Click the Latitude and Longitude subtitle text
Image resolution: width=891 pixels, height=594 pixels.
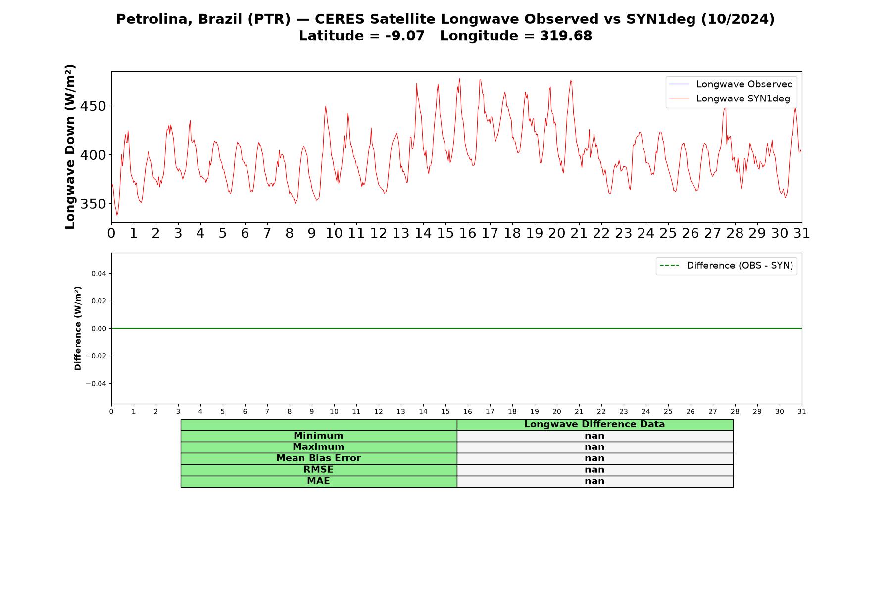(x=445, y=36)
